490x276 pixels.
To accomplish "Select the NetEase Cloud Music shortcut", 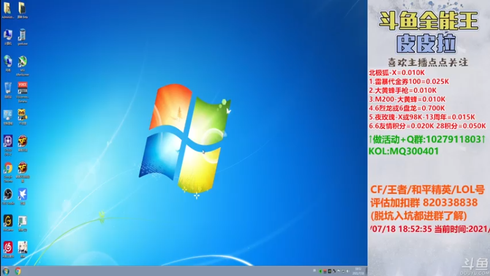I will (x=7, y=250).
